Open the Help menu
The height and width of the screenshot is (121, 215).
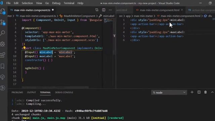pos(80,3)
